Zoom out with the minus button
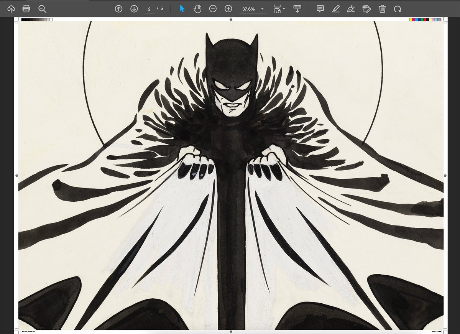 click(x=213, y=8)
